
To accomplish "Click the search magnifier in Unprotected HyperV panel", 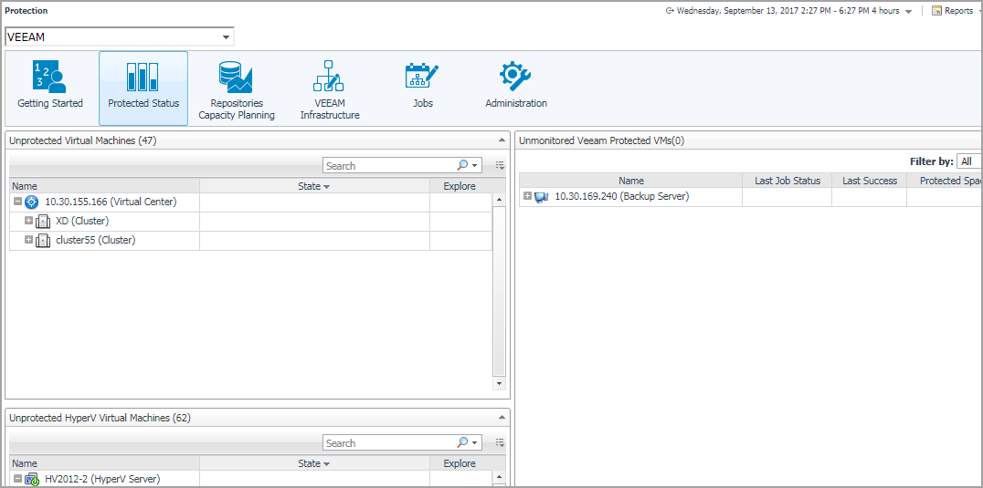I will point(462,442).
